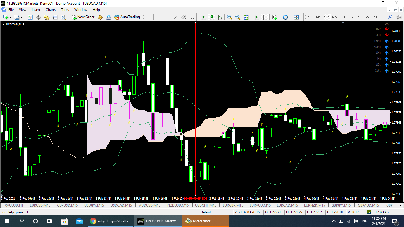The image size is (404, 227).
Task: Expand the indicators list dropdown
Action: coord(279,17)
